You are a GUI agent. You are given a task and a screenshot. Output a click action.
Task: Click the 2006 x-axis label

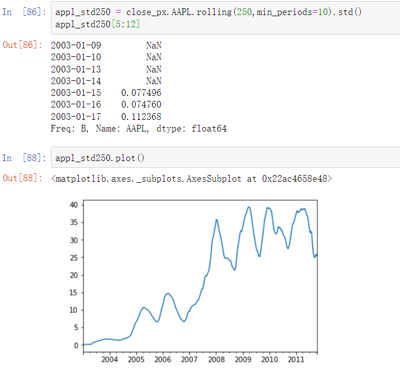click(163, 360)
